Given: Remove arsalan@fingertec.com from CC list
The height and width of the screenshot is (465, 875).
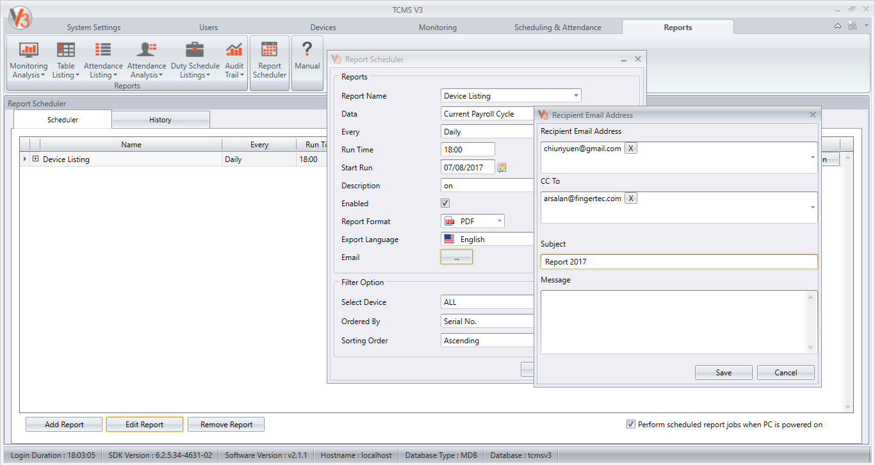Looking at the screenshot, I should 631,199.
